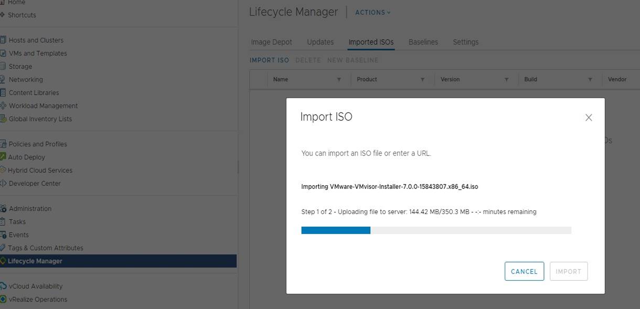Click the Build column header
640x309 pixels.
point(530,79)
